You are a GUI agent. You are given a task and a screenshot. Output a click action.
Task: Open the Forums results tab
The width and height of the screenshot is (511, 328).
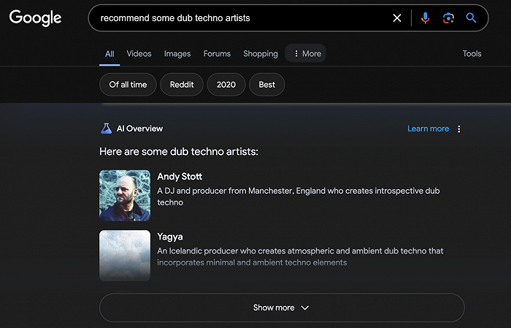(x=217, y=53)
